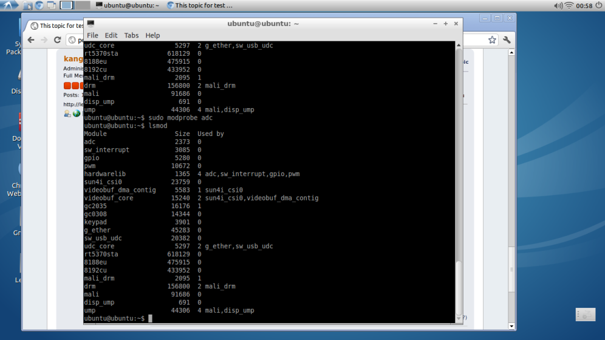Click the videobuf_core module row
The width and height of the screenshot is (605, 340).
click(202, 198)
